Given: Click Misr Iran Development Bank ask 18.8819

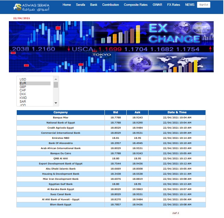Looking at the screenshot, I should click(x=137, y=179).
